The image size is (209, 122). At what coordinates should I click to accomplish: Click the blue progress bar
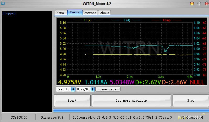[131, 111]
